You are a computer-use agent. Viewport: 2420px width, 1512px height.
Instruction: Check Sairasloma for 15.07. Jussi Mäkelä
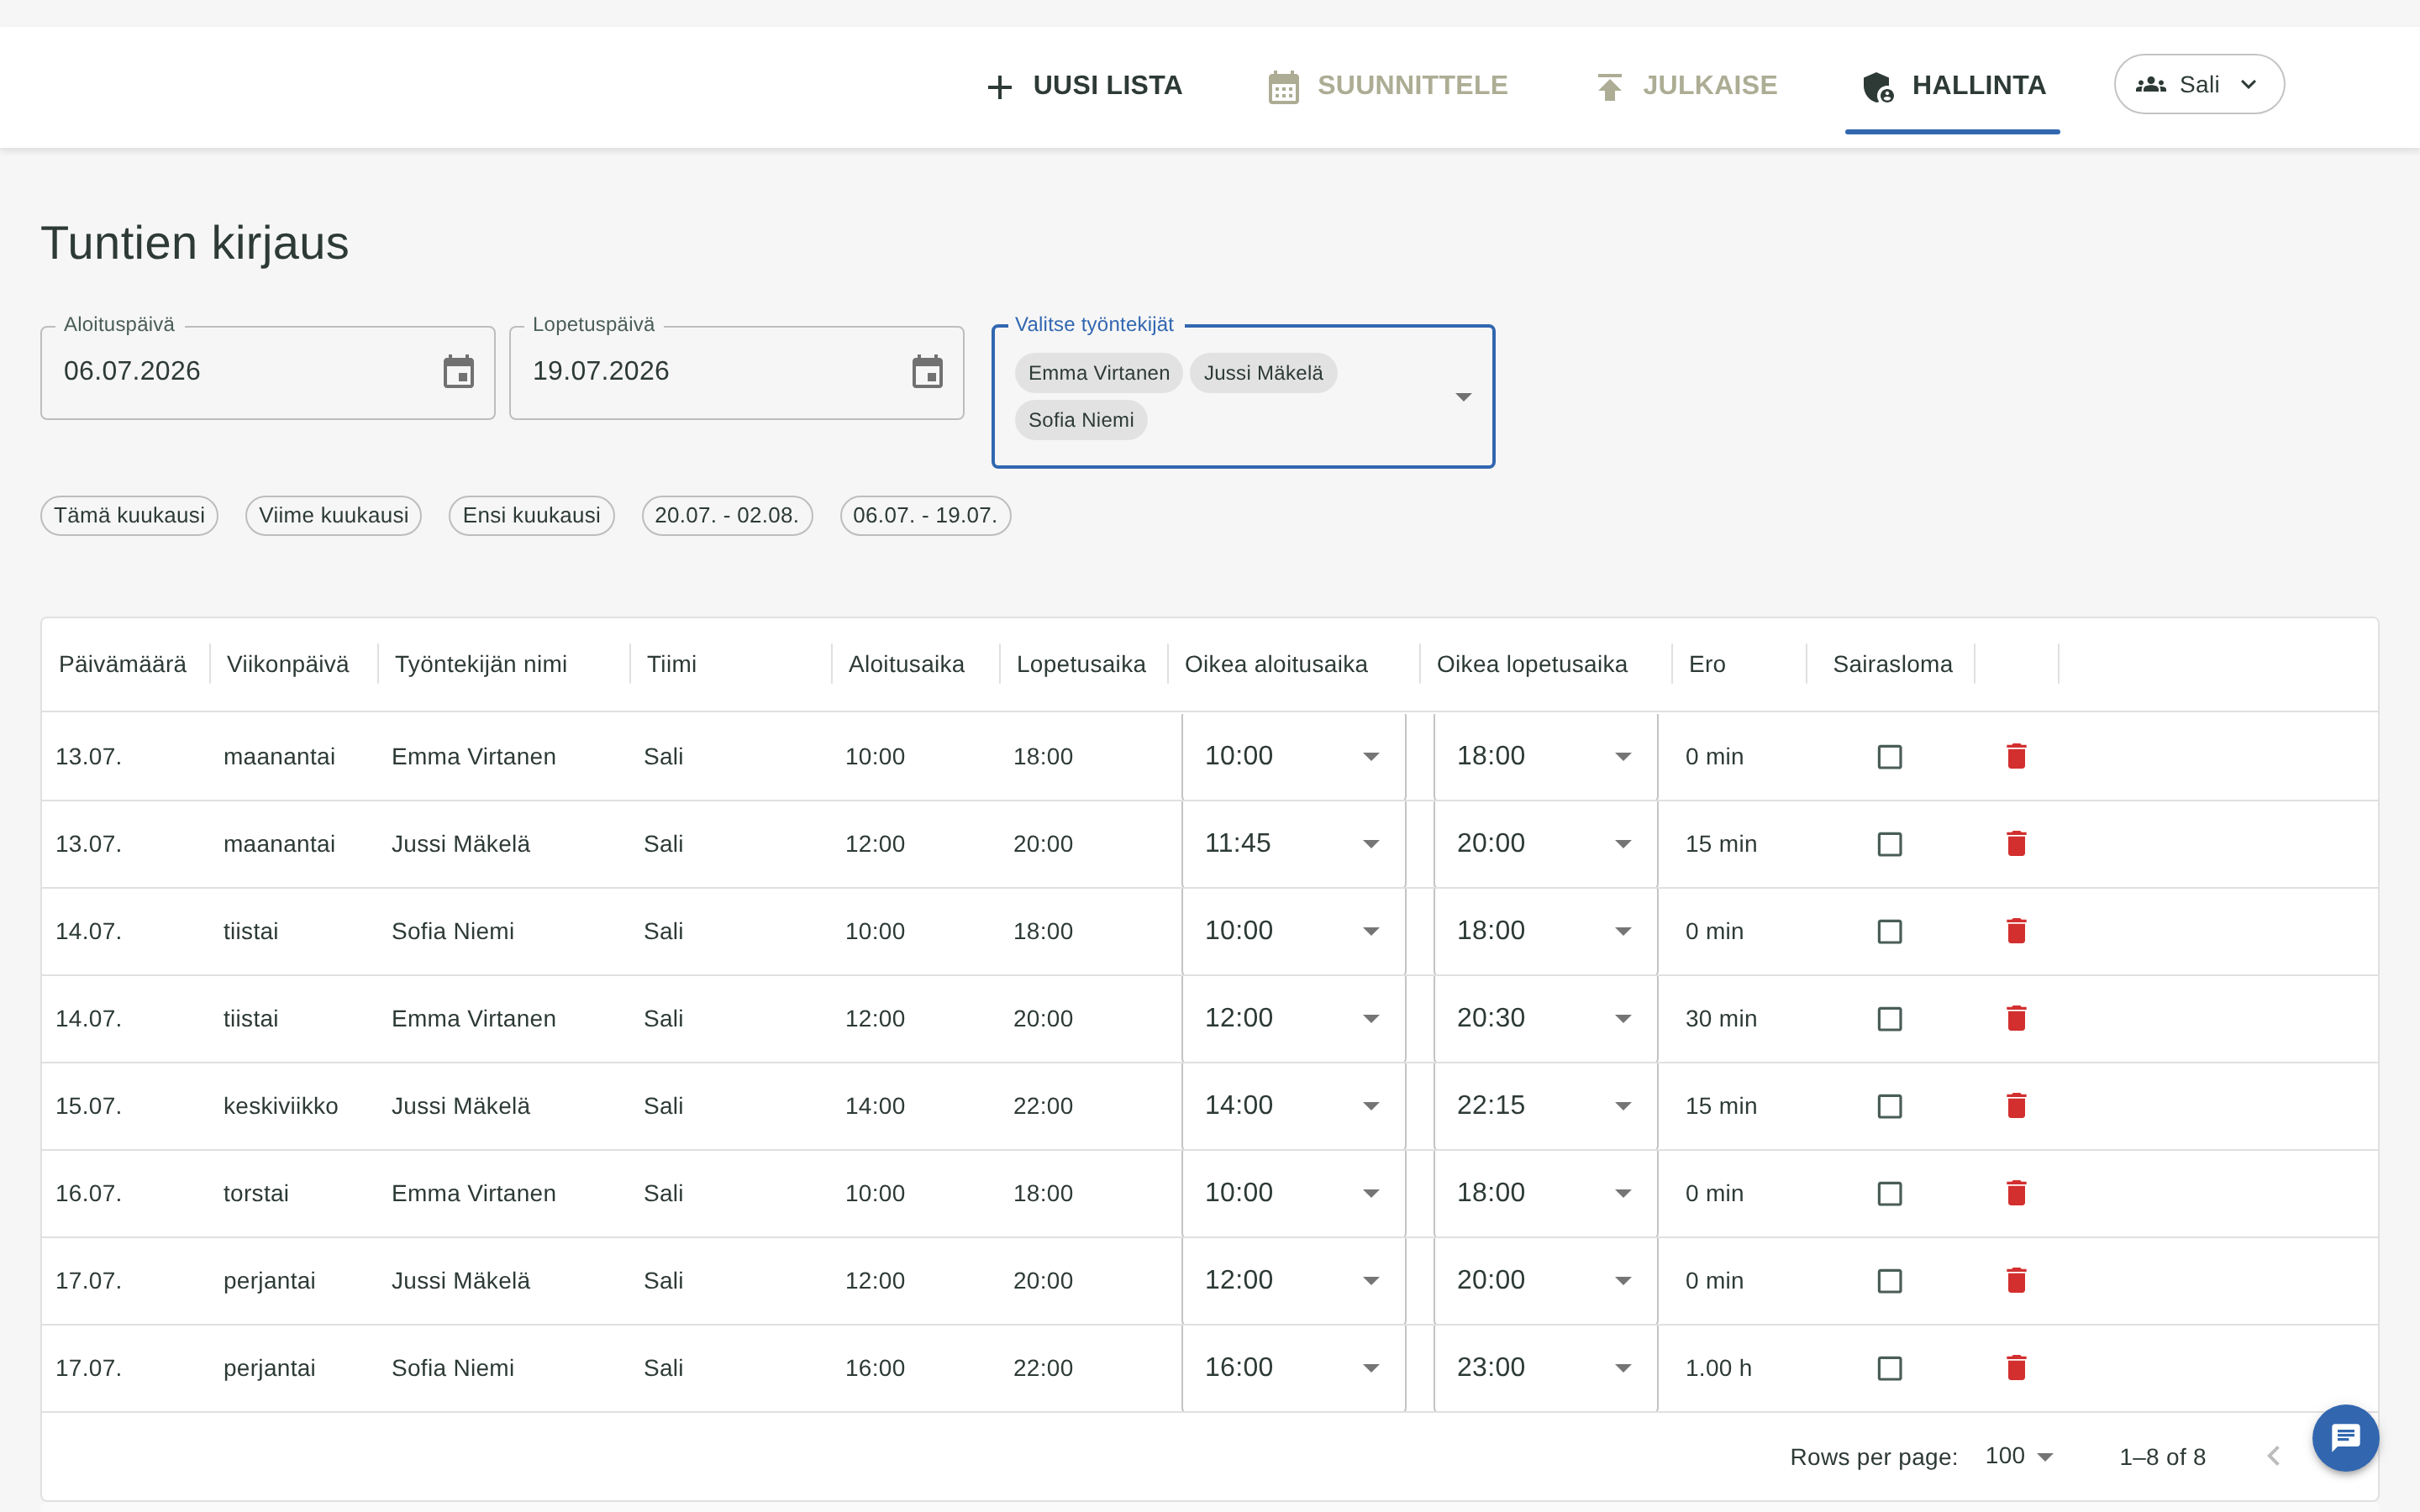1889,1107
